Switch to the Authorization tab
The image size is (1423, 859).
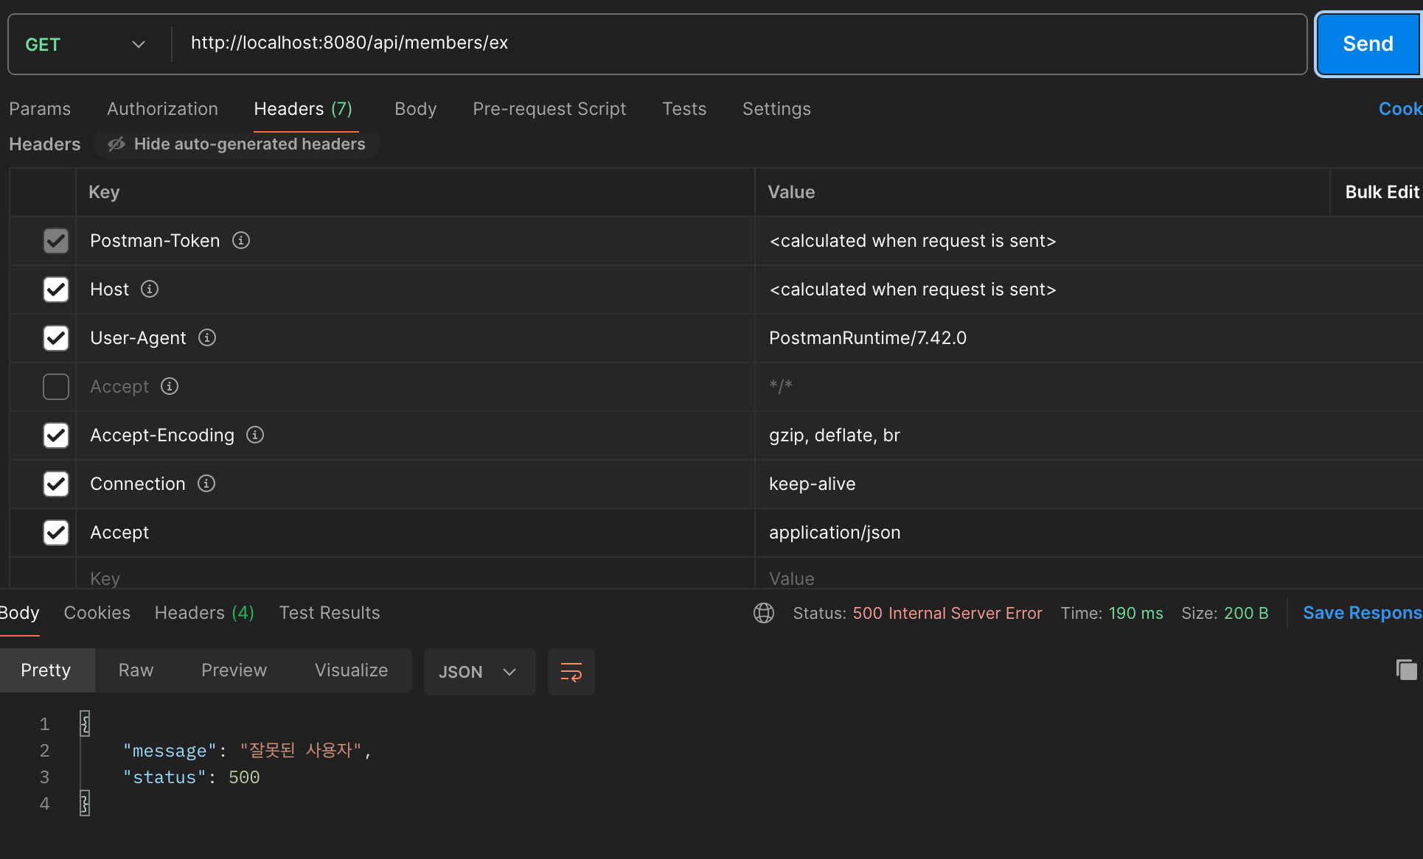162,109
